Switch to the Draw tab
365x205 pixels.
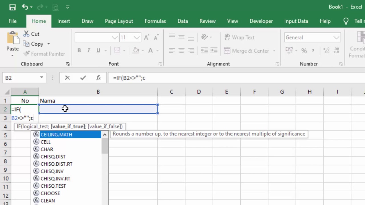pos(88,21)
